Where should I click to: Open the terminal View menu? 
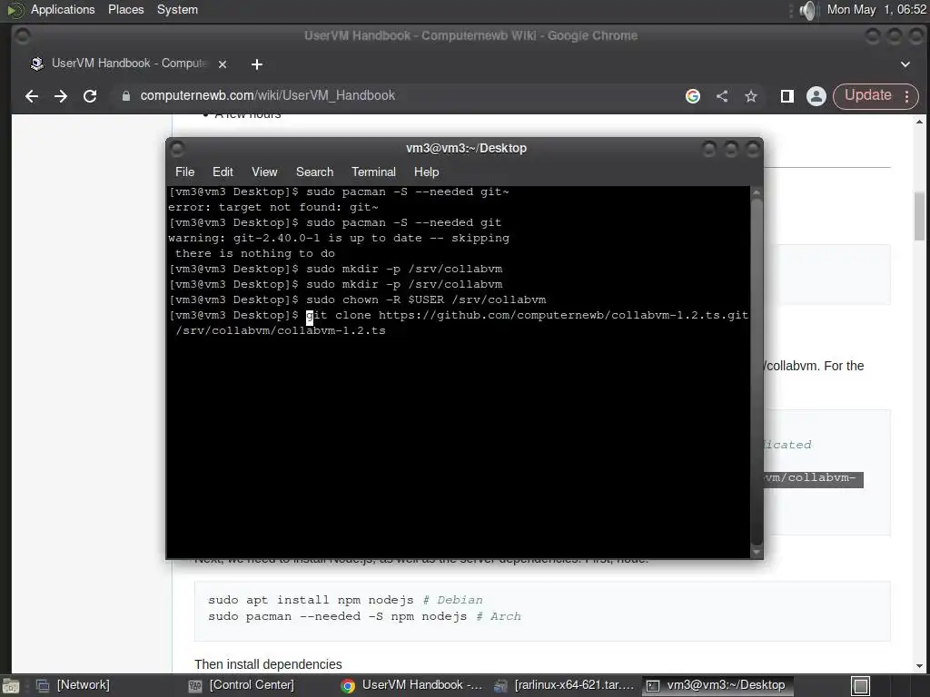pos(264,172)
